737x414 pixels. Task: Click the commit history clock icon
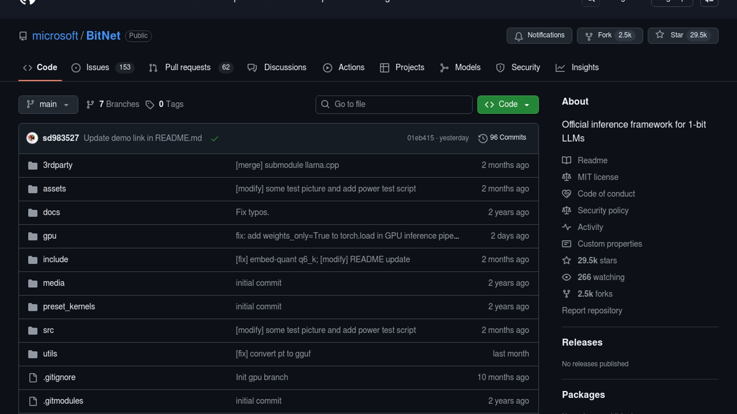click(483, 138)
